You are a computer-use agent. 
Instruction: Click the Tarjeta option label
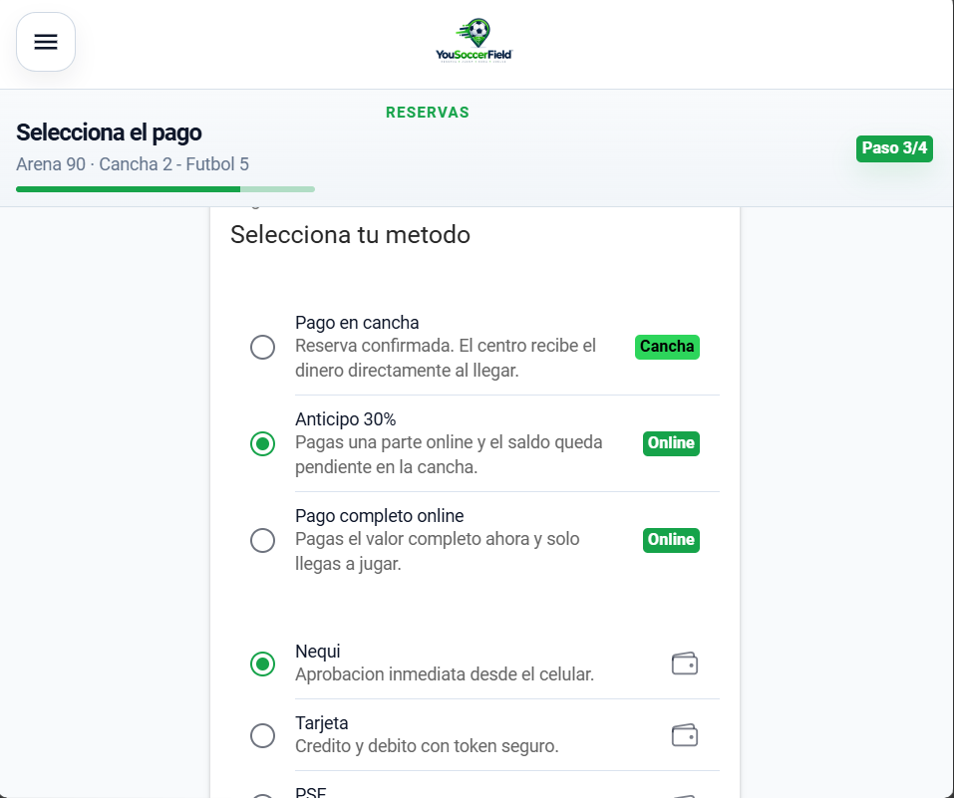click(322, 723)
